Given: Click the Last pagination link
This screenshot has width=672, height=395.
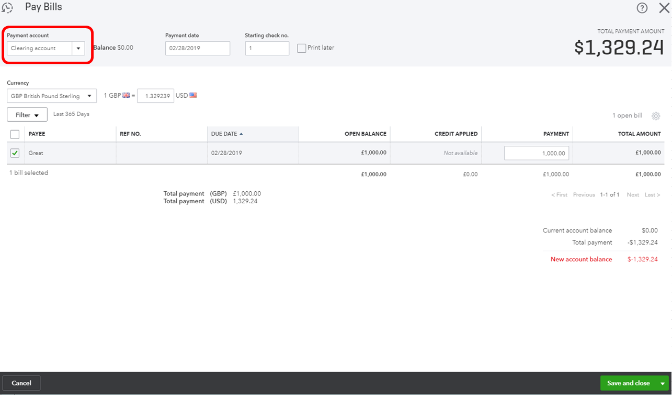Looking at the screenshot, I should [x=652, y=194].
